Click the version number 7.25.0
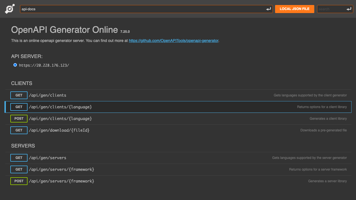The height and width of the screenshot is (200, 356). coord(125,32)
